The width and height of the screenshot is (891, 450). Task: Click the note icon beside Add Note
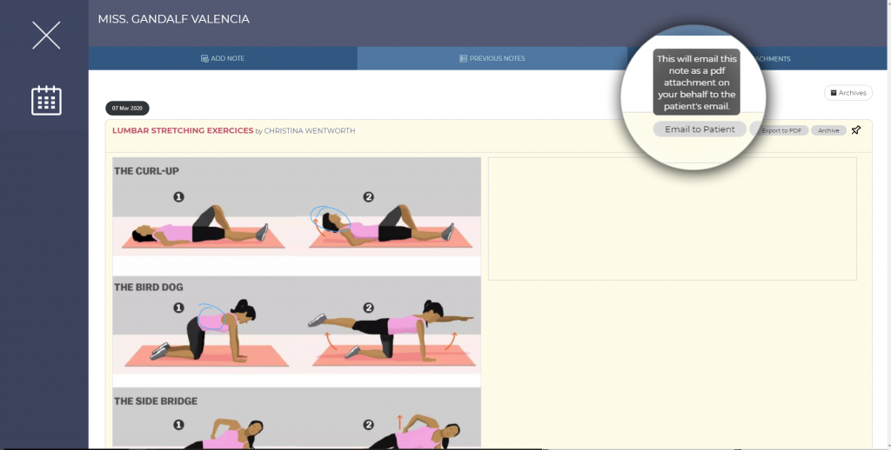click(204, 58)
